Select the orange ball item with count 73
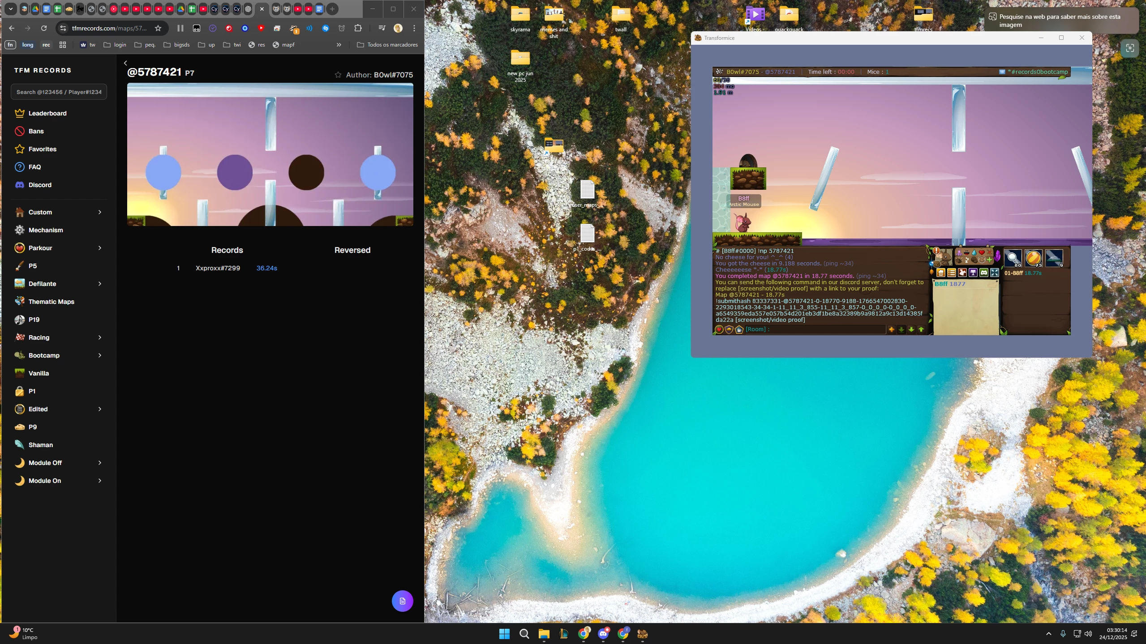The height and width of the screenshot is (644, 1146). (x=1034, y=258)
